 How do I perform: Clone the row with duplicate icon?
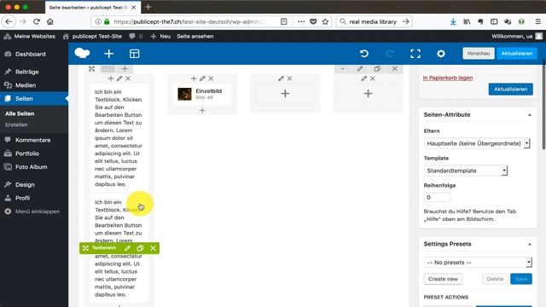377,68
